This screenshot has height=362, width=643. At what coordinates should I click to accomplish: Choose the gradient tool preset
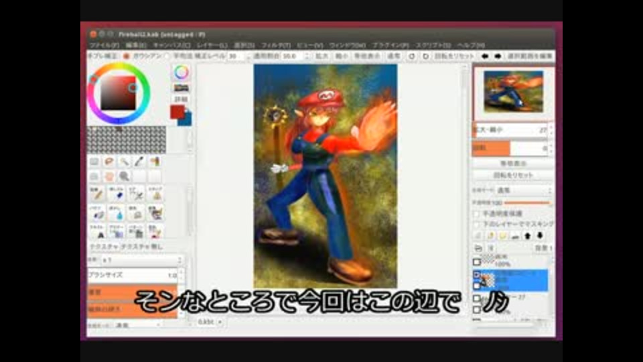click(x=117, y=231)
